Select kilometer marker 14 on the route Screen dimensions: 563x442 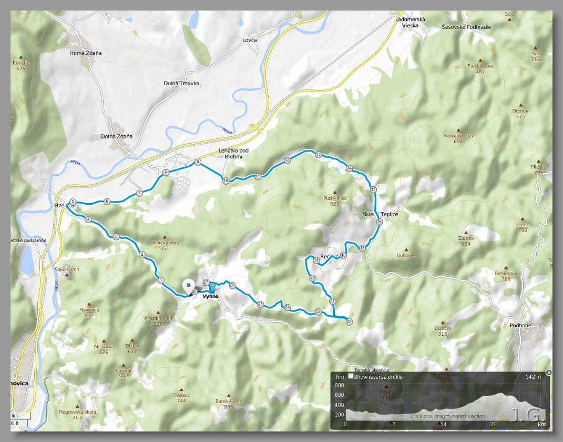point(350,168)
